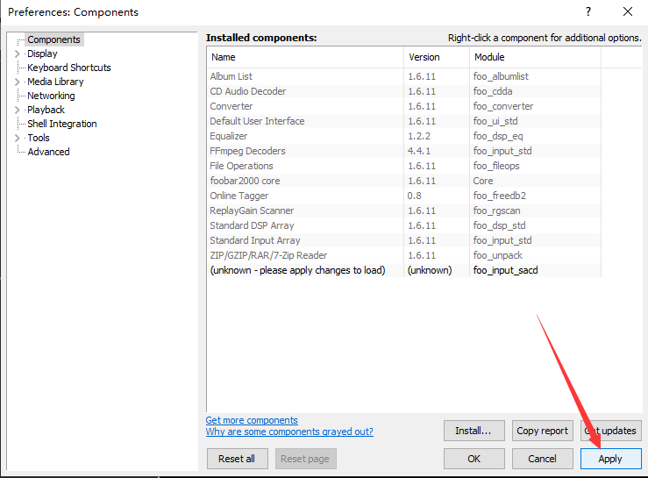Sort components by Version column header

coord(436,57)
